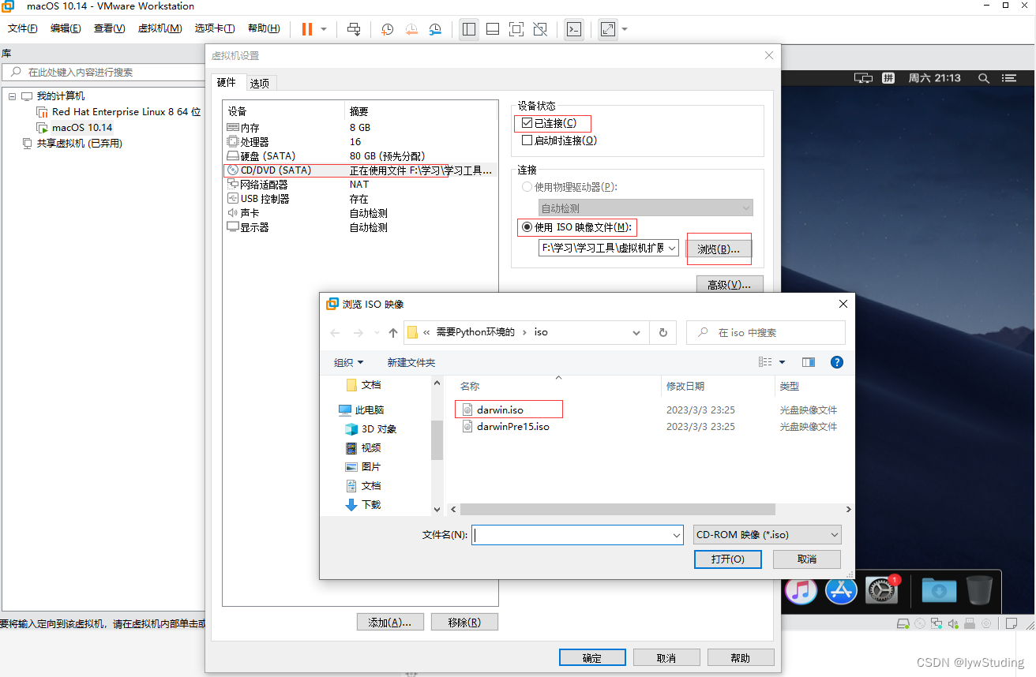The image size is (1036, 677).
Task: Open the power options arrow beside pause
Action: 324,29
